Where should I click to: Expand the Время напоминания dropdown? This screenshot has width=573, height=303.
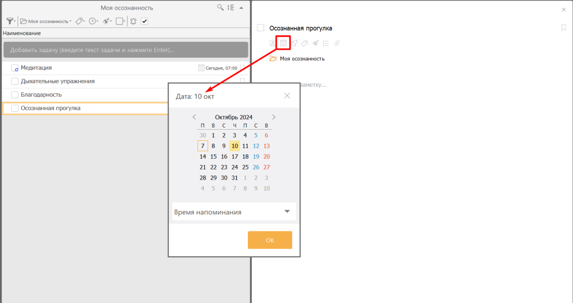coord(287,212)
